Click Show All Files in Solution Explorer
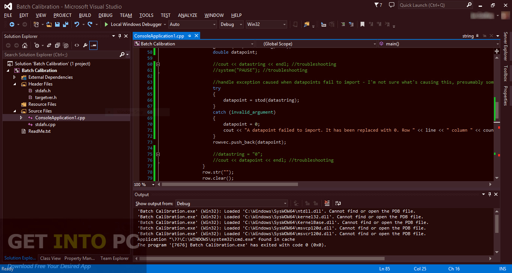Viewport: 512px width, 273px height. coord(66,45)
